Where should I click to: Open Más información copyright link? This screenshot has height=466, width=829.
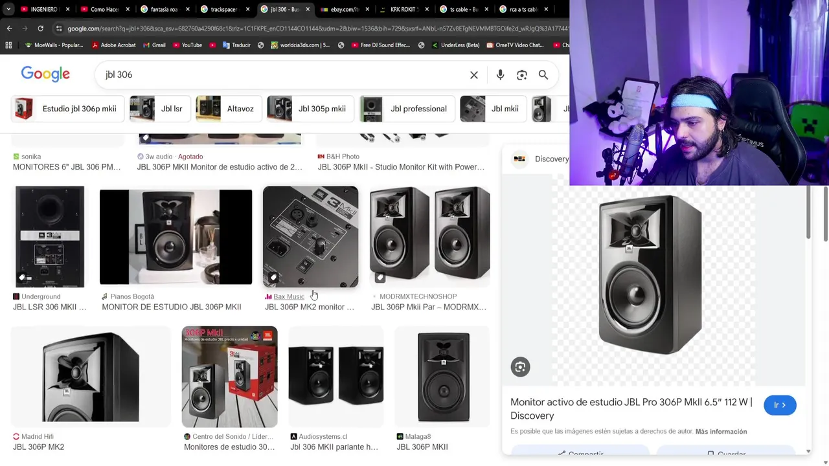tap(721, 432)
